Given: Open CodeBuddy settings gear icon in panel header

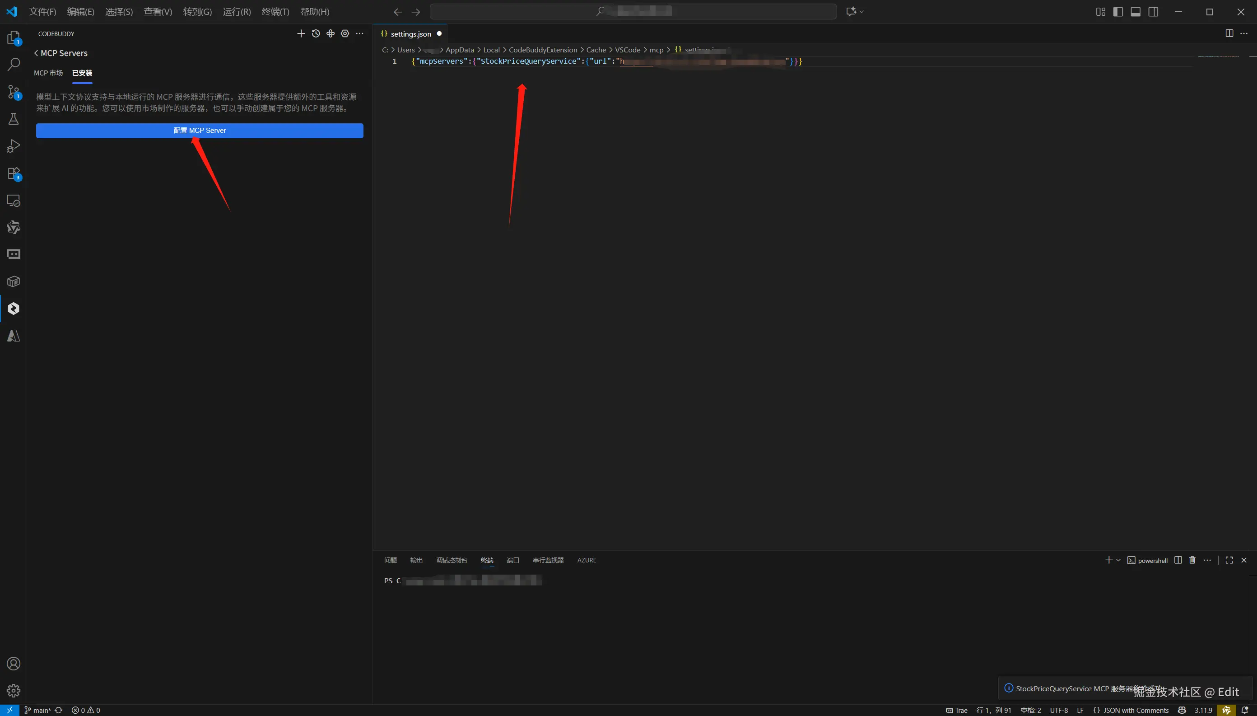Looking at the screenshot, I should click(x=345, y=33).
